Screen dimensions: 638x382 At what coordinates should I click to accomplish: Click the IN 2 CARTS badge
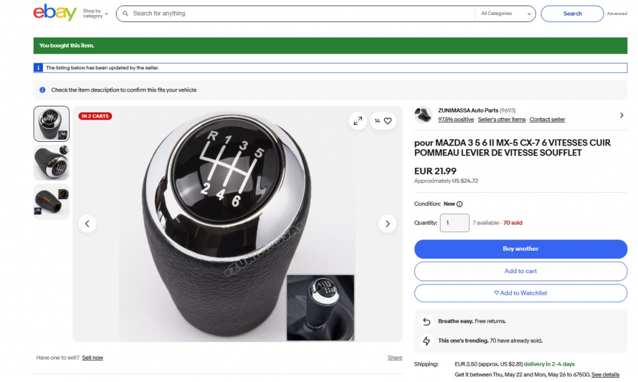(95, 116)
